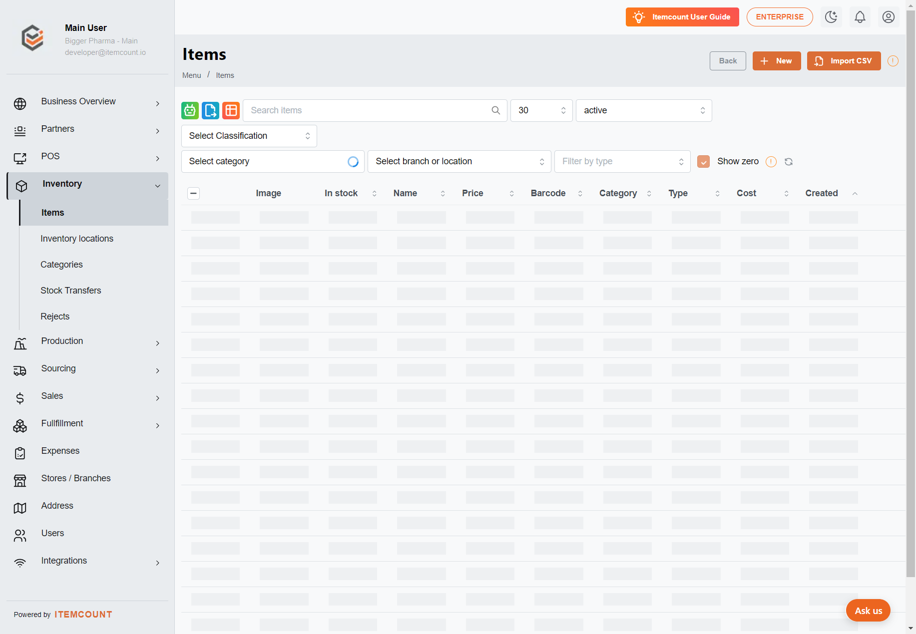916x634 pixels.
Task: Open Categories submenu item
Action: pyautogui.click(x=62, y=265)
